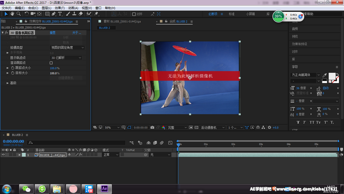Enable Frame Blending icon in timeline
The image size is (344, 194).
[155, 143]
